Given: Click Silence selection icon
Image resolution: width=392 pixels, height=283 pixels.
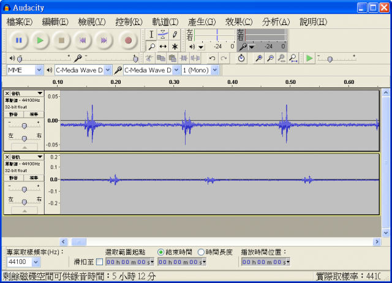Looking at the screenshot, I should pos(195,59).
